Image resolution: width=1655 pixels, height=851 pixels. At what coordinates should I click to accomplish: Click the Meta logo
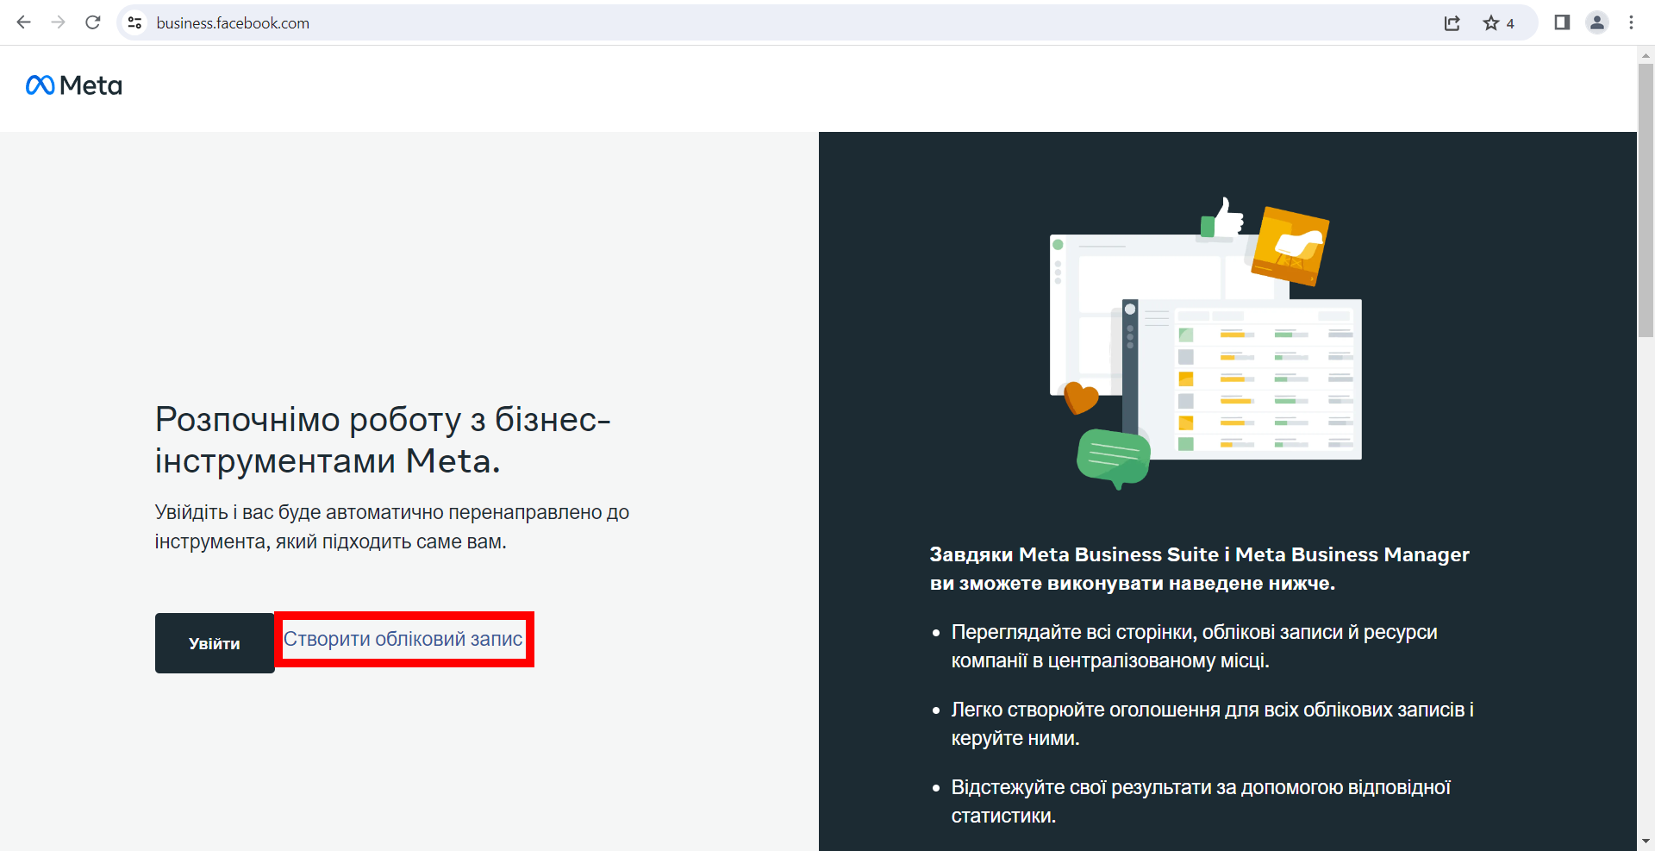pos(74,85)
